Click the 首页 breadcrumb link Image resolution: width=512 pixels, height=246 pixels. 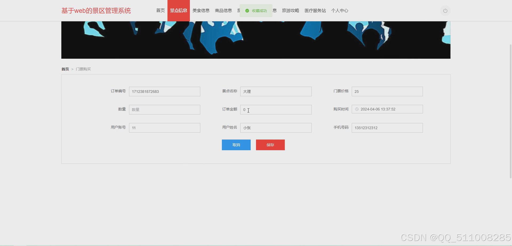(x=65, y=69)
